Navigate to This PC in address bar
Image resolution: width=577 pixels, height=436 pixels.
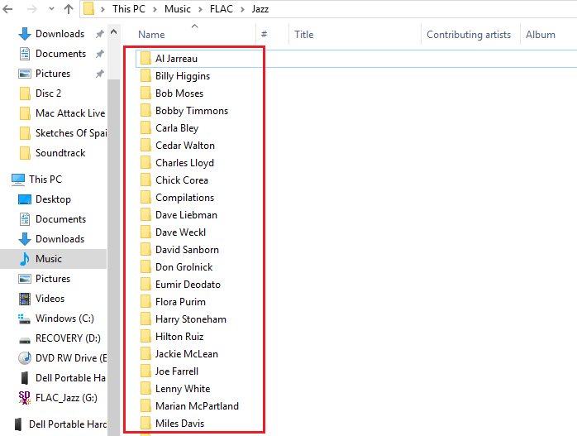[x=132, y=10]
